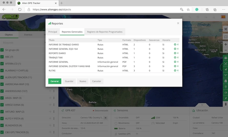
Task: Click the map fullscreen expand icon
Action: point(225,29)
